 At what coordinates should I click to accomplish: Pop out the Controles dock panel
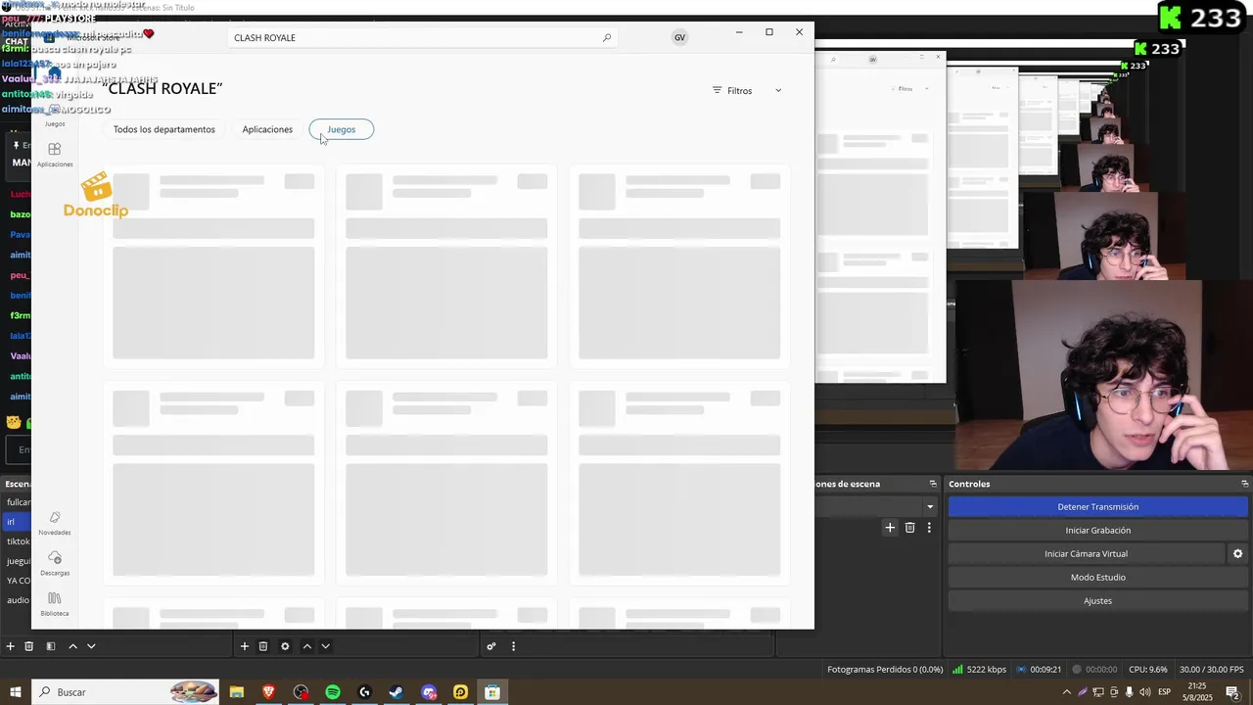point(1244,484)
